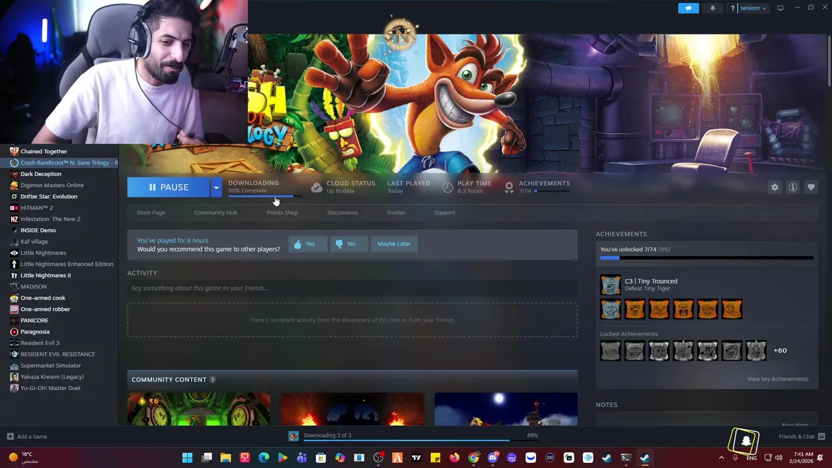Open the Discussions tab
Screen dimensions: 832x468
pos(343,213)
